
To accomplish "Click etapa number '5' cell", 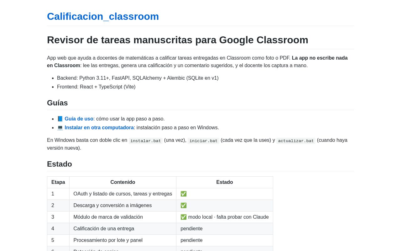I will tap(58, 240).
